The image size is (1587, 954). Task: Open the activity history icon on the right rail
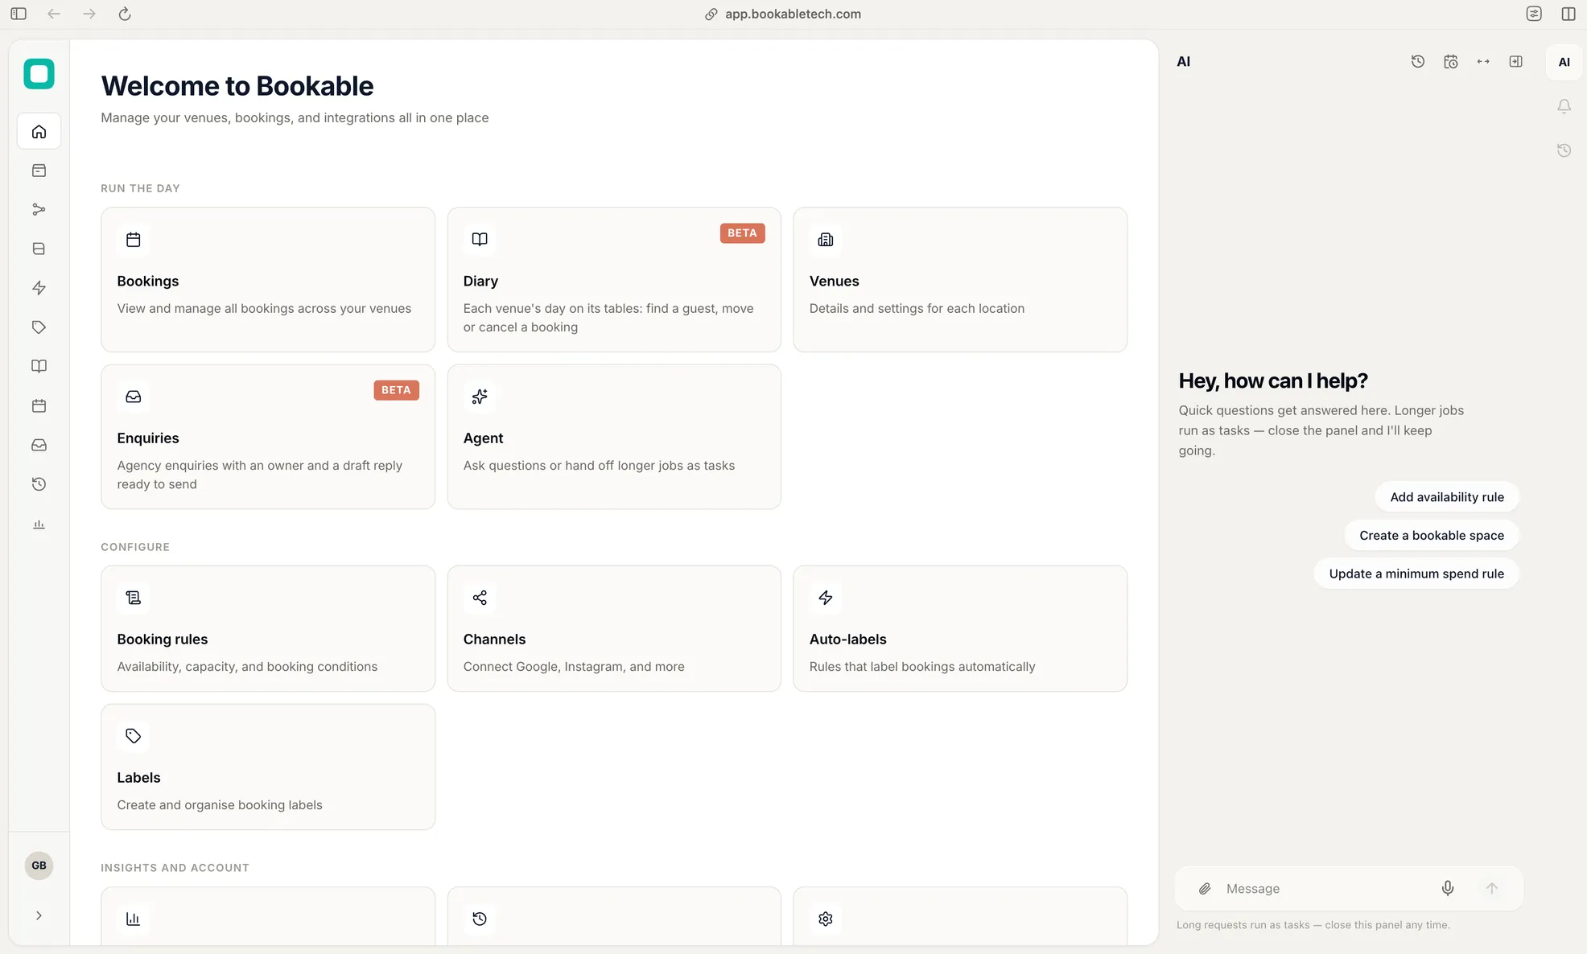[1564, 150]
